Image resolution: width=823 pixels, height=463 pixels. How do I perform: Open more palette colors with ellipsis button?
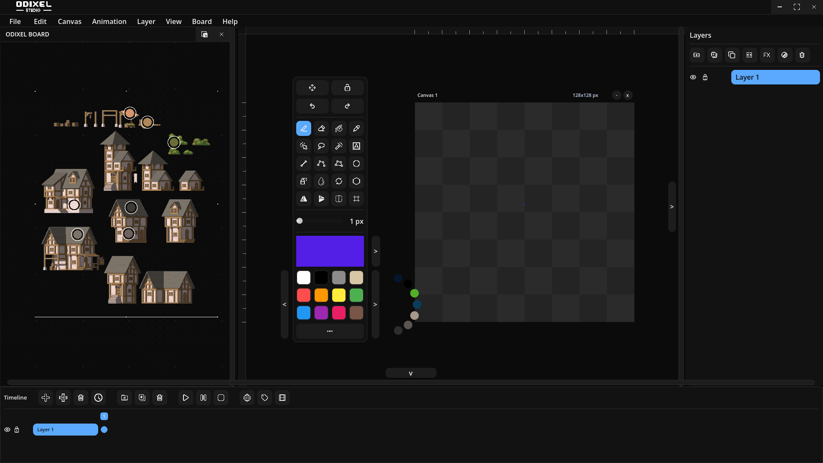point(330,331)
